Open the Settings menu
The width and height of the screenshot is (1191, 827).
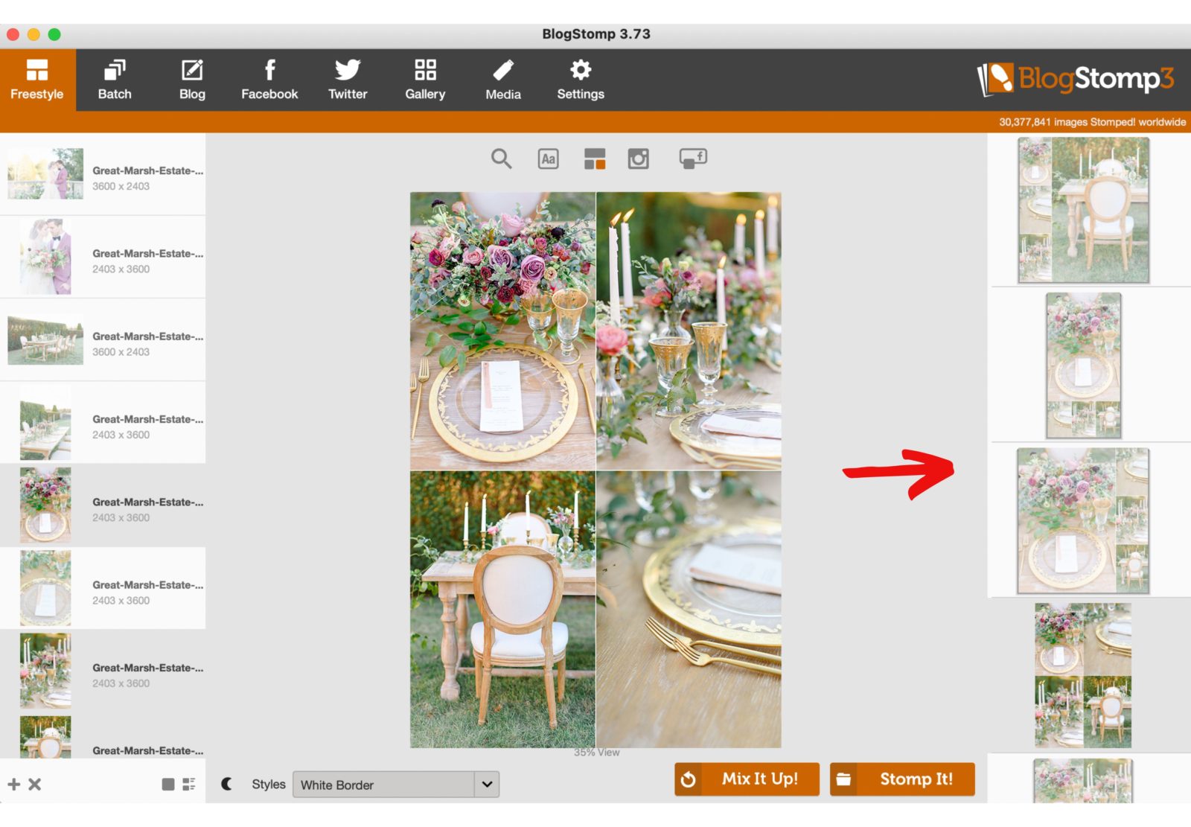point(580,79)
